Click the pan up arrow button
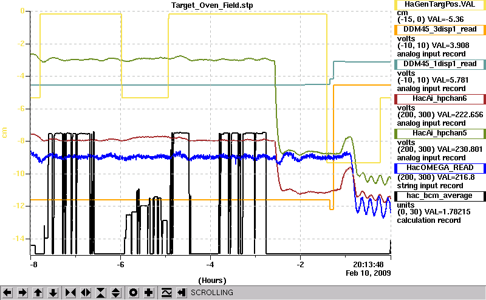This screenshot has width=486, height=300. tap(38, 293)
